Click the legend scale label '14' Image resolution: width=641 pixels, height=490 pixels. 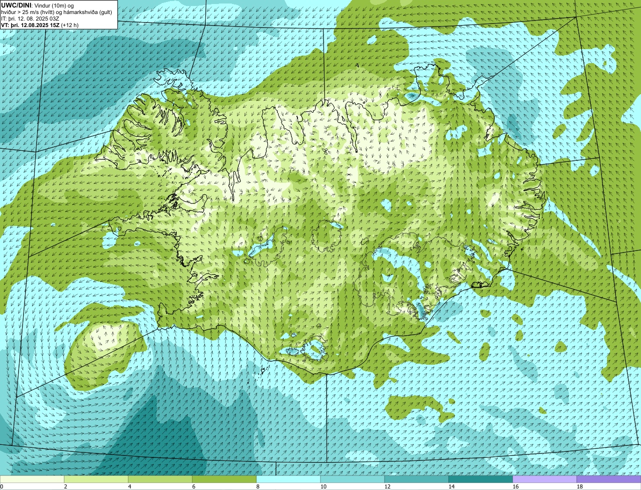click(x=452, y=486)
